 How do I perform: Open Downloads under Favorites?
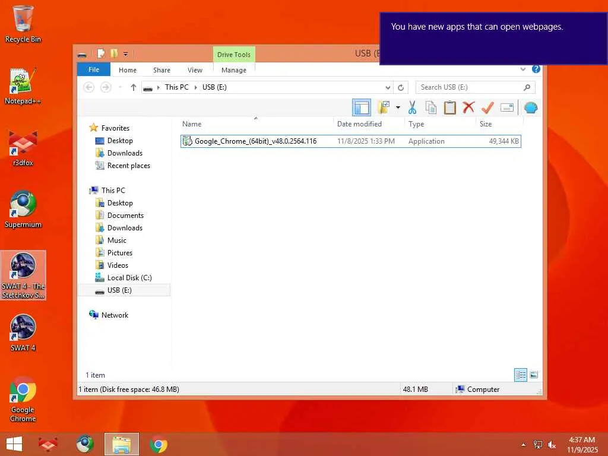(125, 153)
